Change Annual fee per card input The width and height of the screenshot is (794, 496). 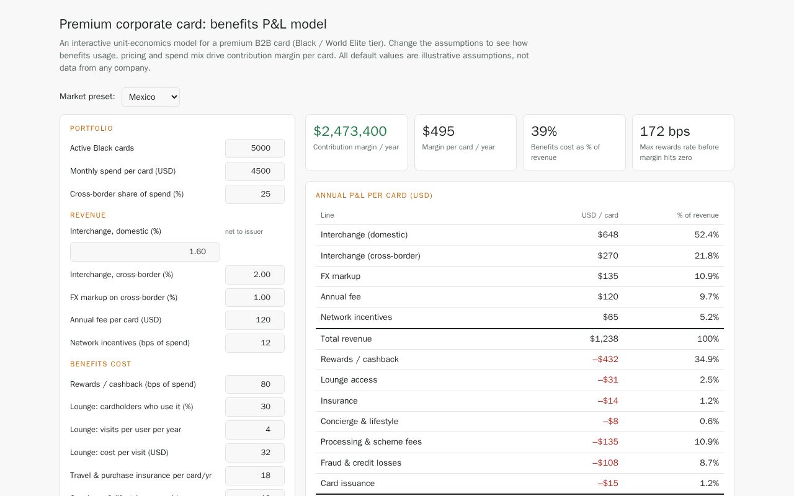(255, 320)
